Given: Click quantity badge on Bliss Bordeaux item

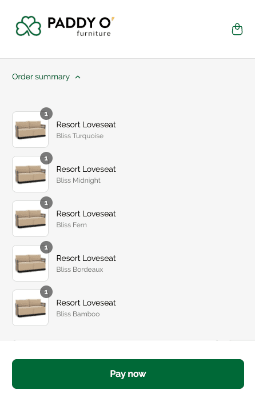Looking at the screenshot, I should coord(46,247).
